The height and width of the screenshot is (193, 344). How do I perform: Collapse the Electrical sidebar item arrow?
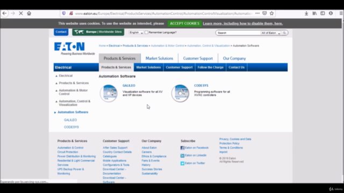[56, 76]
